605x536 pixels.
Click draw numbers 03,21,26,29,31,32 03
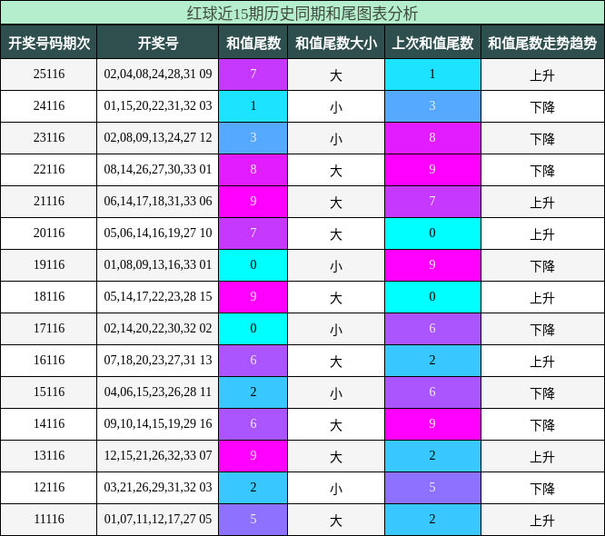click(158, 487)
